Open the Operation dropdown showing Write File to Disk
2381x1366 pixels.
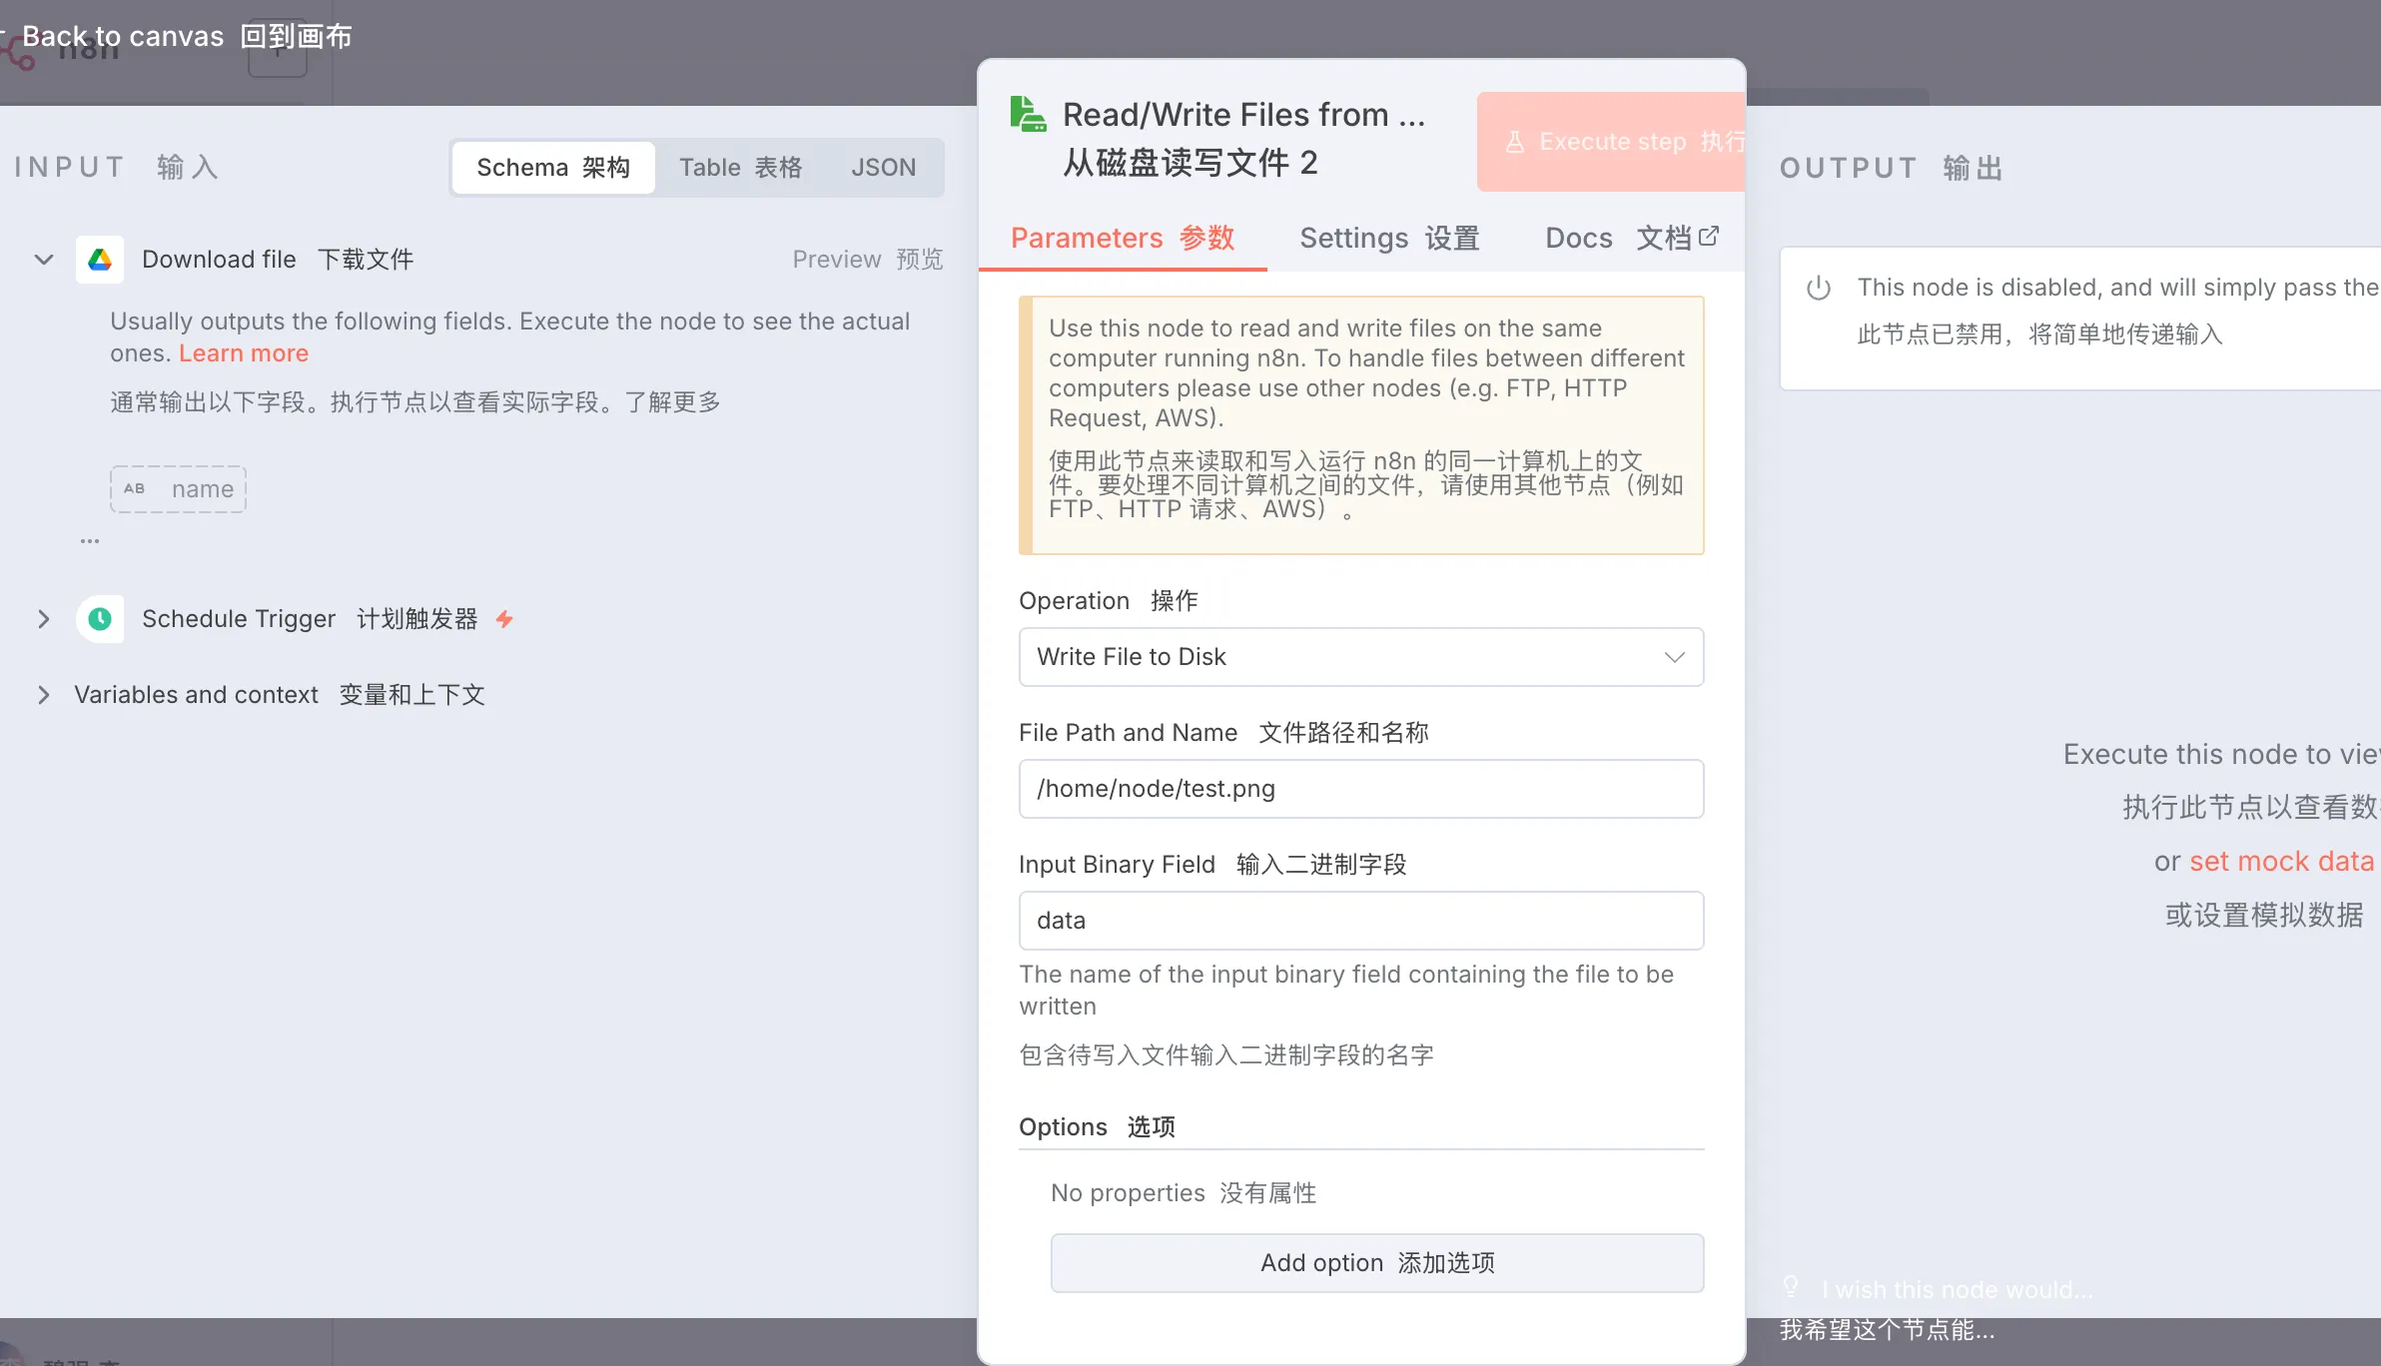click(1361, 657)
